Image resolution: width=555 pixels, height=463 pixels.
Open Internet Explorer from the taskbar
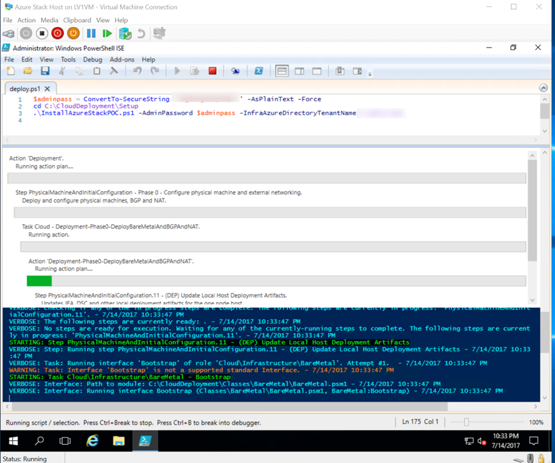coord(92,441)
